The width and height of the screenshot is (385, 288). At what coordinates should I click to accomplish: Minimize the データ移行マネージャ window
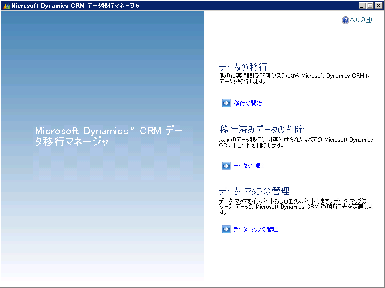[362, 5]
